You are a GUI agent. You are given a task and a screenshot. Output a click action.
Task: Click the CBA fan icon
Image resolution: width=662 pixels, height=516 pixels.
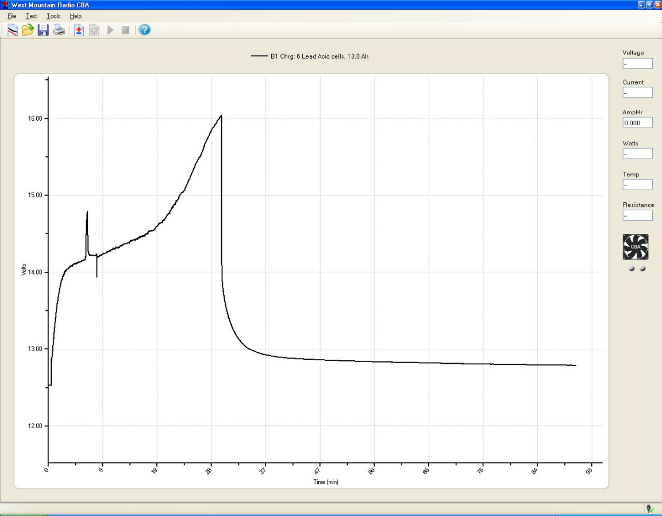click(x=636, y=247)
